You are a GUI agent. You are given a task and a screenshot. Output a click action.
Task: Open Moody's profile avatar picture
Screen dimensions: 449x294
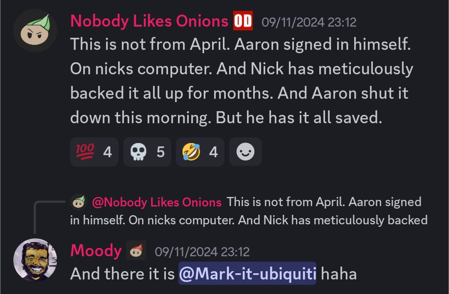tap(35, 260)
